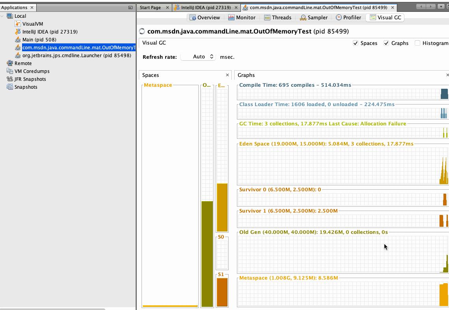Click the VisualVM application icon in sidebar
Image resolution: width=449 pixels, height=310 pixels.
[x=17, y=24]
